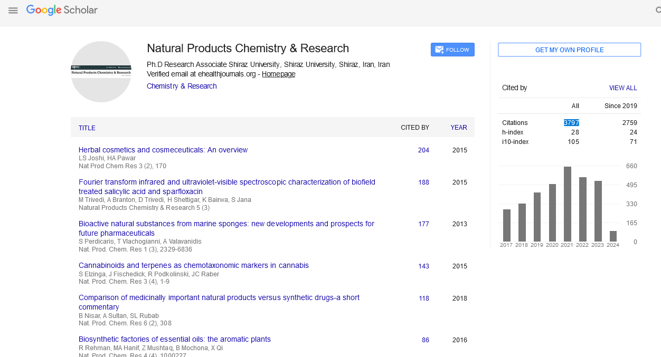Open the 177 citations link
Screen dimensions: 661x357
point(423,224)
